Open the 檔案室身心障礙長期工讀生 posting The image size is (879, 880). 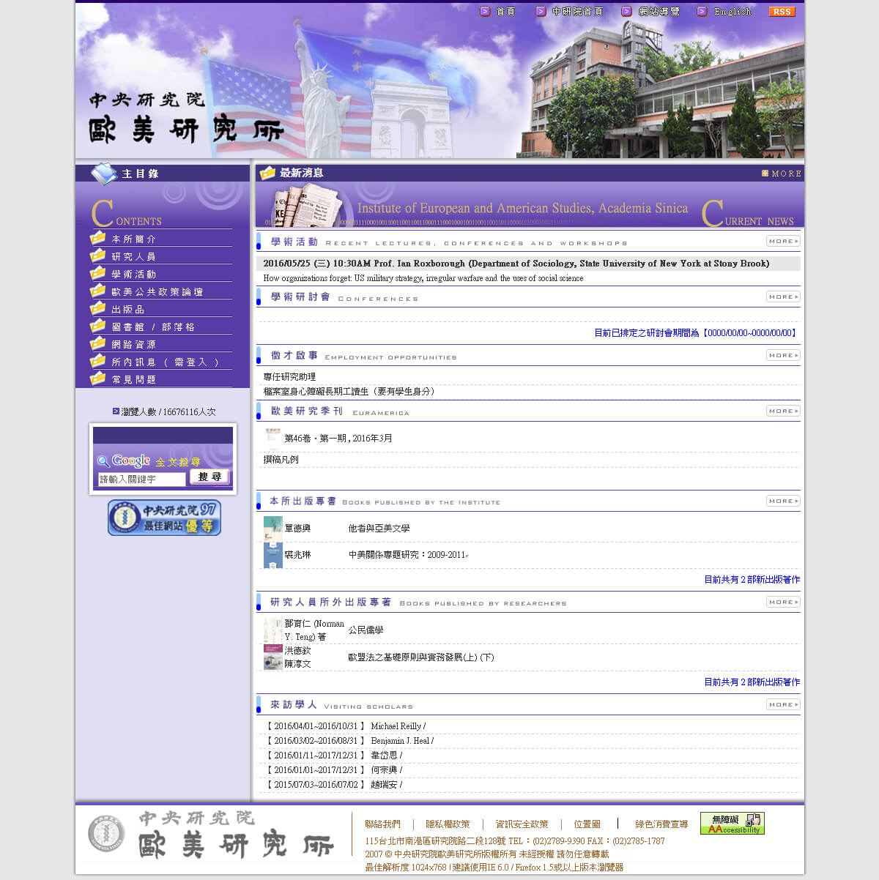coord(351,392)
